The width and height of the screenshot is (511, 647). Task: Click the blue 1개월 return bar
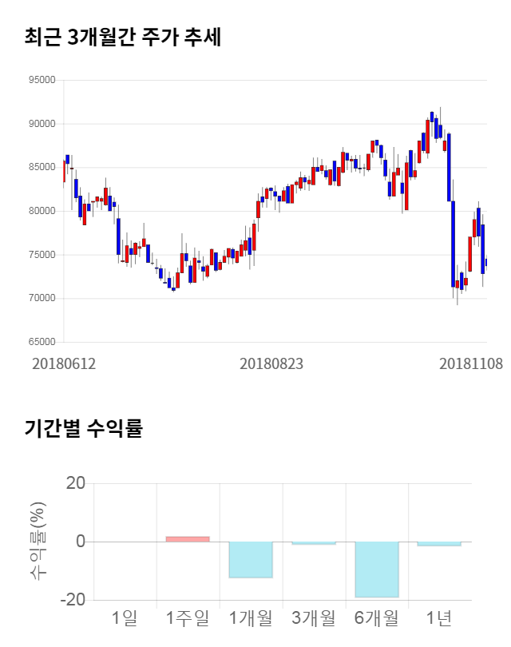[x=251, y=559]
